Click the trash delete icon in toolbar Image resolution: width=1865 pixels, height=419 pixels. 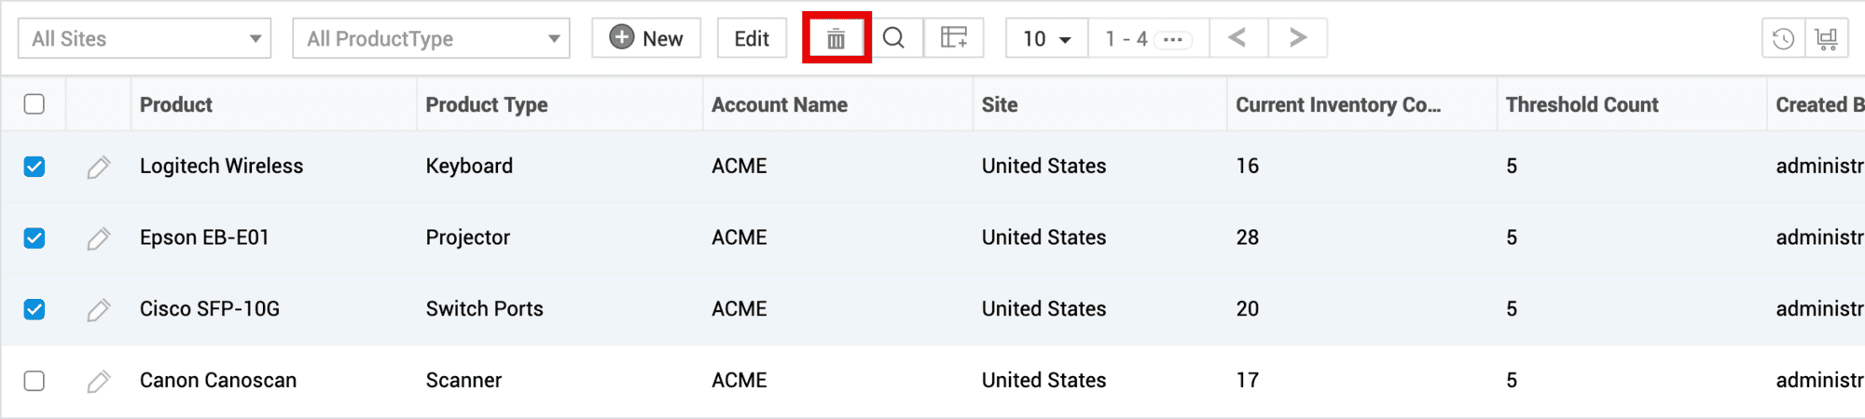[836, 38]
